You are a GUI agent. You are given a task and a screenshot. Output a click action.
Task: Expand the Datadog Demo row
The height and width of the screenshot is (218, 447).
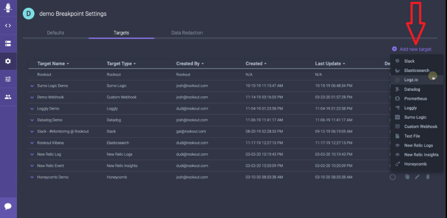click(x=32, y=120)
